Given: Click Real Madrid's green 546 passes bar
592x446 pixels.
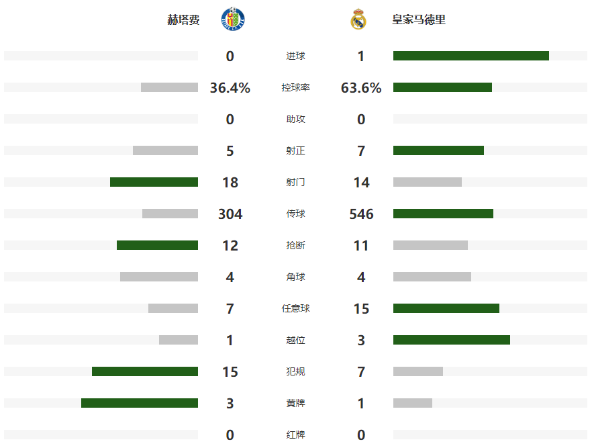Looking at the screenshot, I should tap(443, 214).
